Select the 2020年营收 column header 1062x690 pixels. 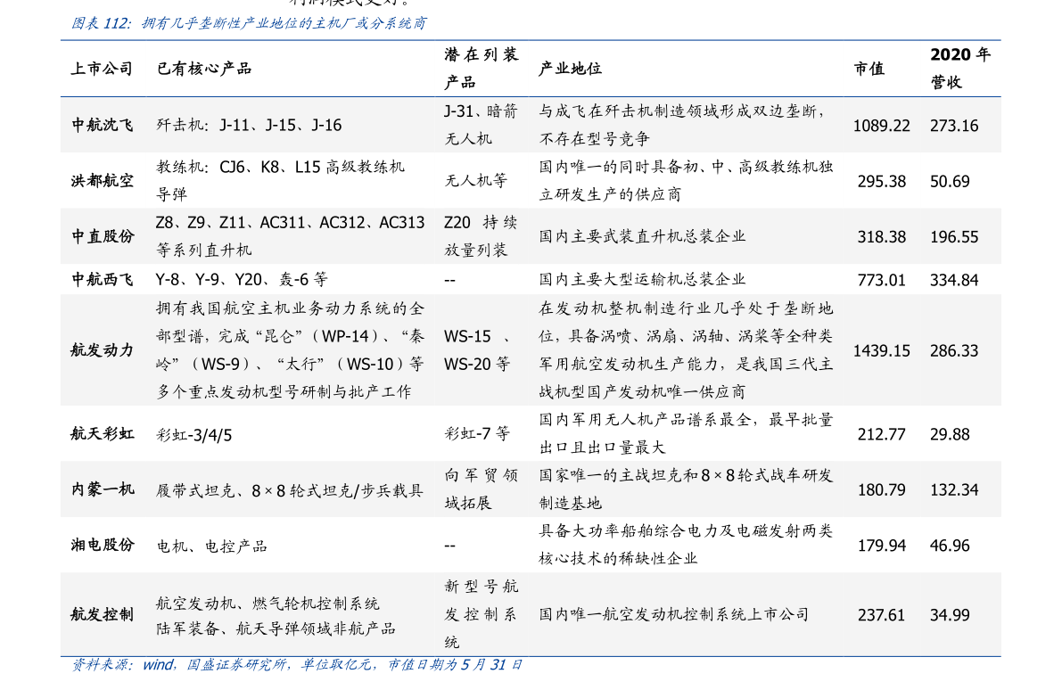pyautogui.click(x=962, y=67)
